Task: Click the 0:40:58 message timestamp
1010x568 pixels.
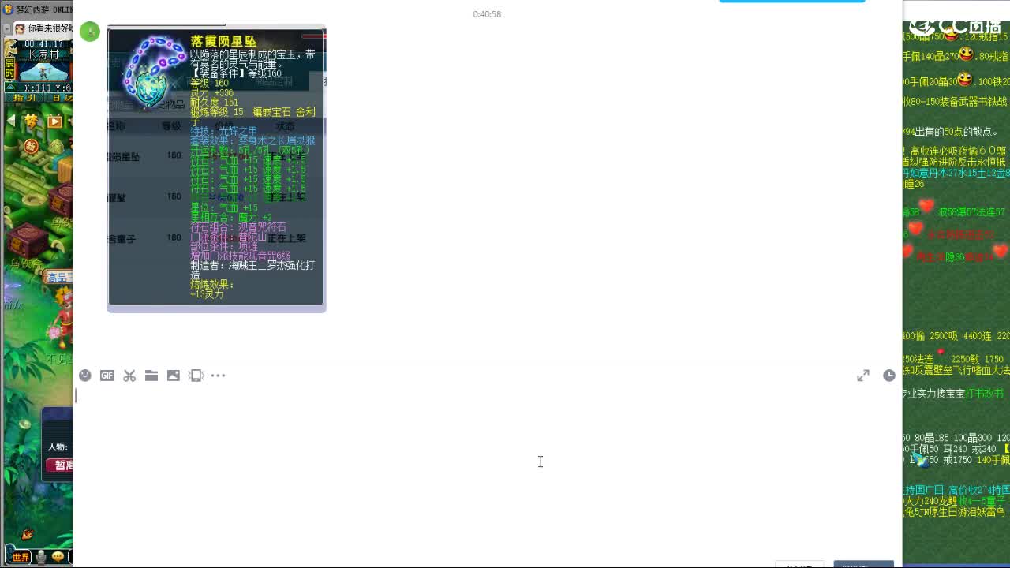Action: pos(487,14)
